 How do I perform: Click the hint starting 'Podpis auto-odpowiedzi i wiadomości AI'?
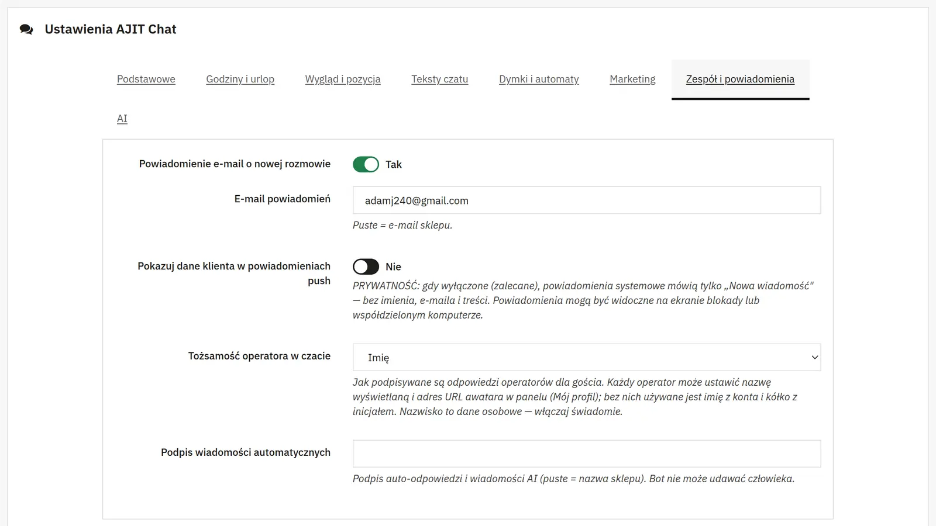pos(573,479)
